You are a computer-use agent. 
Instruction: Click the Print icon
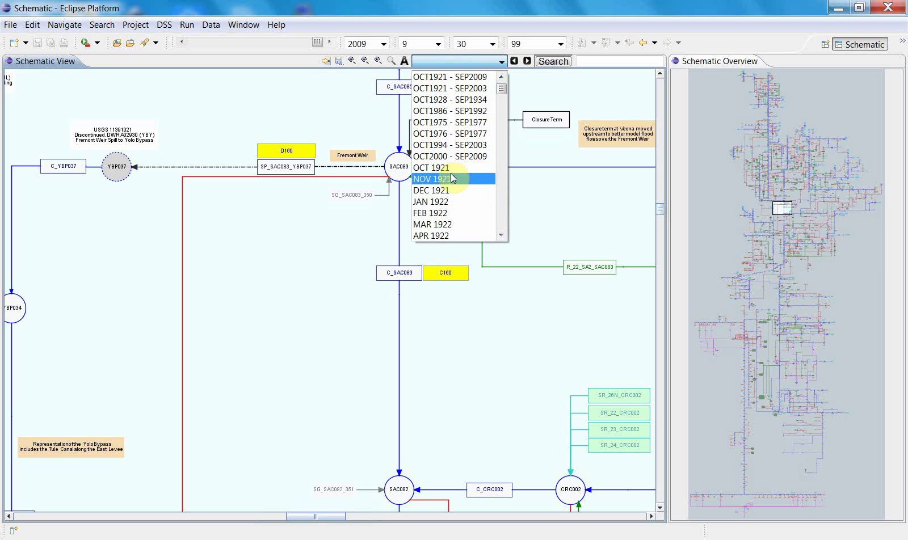64,43
